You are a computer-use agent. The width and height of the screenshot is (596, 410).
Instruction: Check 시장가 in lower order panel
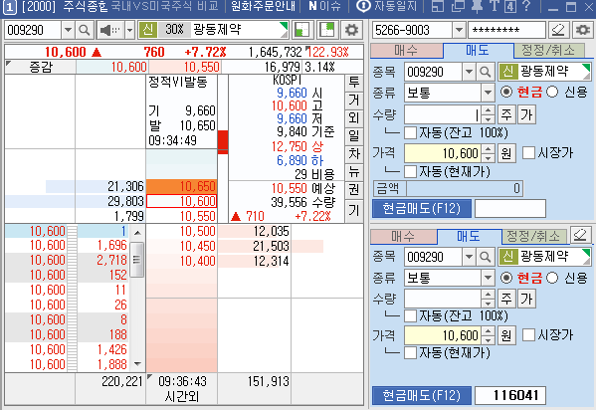(x=528, y=335)
